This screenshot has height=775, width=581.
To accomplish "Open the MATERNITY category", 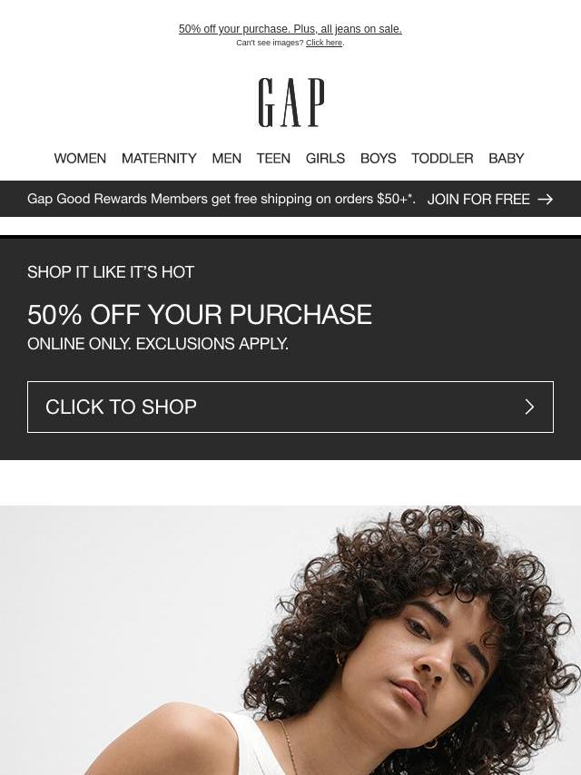I will (159, 158).
